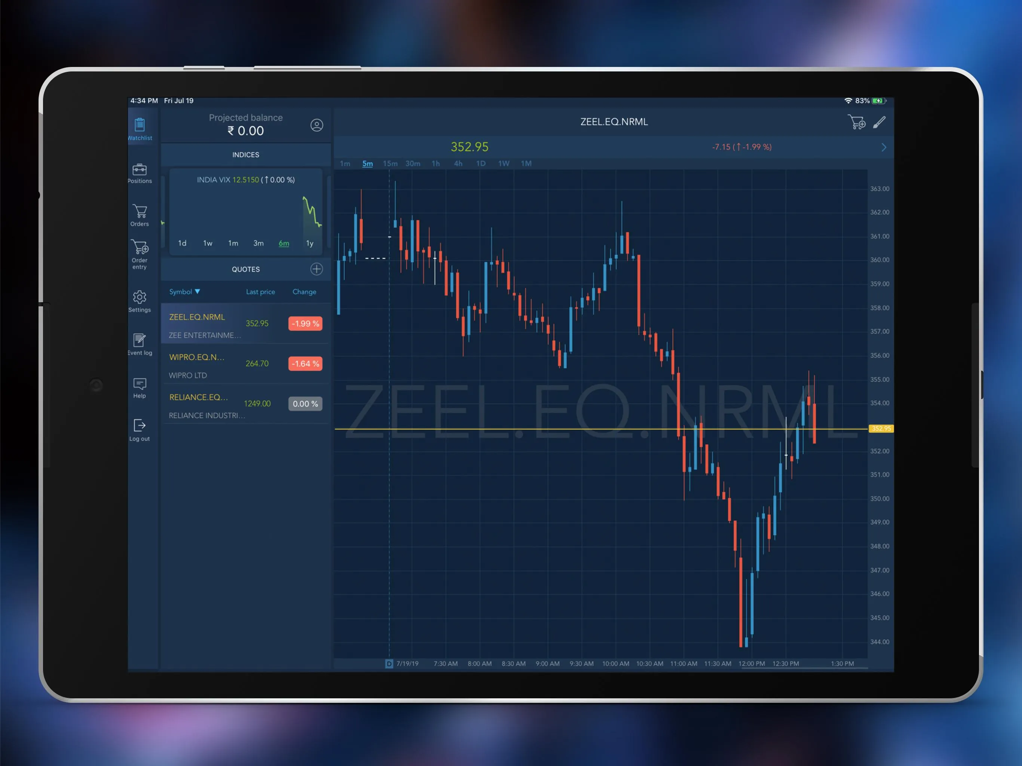This screenshot has height=766, width=1022.
Task: Click the drawing/pencil tool icon
Action: 879,122
